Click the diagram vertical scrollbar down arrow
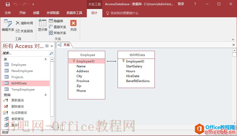The image size is (237, 136). pyautogui.click(x=234, y=123)
